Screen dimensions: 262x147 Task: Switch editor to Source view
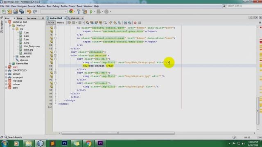pos(51,23)
